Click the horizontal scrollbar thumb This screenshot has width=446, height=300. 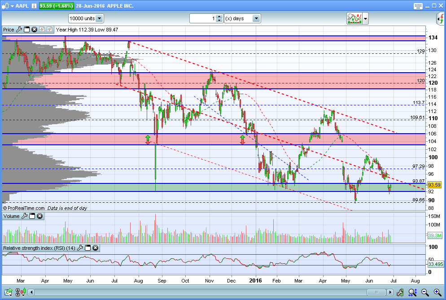point(376,292)
